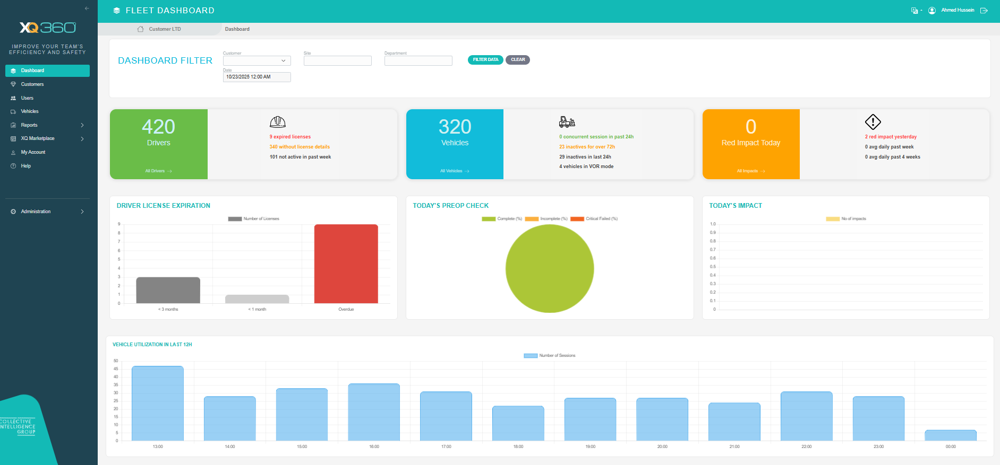
Task: Toggle Number of Sessions legend series
Action: [x=550, y=356]
